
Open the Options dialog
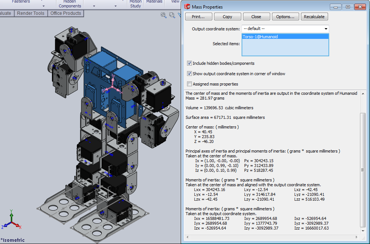coord(285,16)
